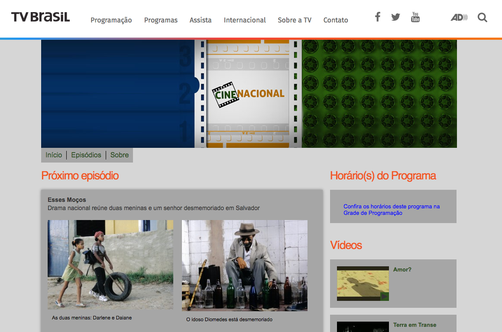Enable audio description (AD) icon
Viewport: 502px width, 332px height.
[x=459, y=18]
